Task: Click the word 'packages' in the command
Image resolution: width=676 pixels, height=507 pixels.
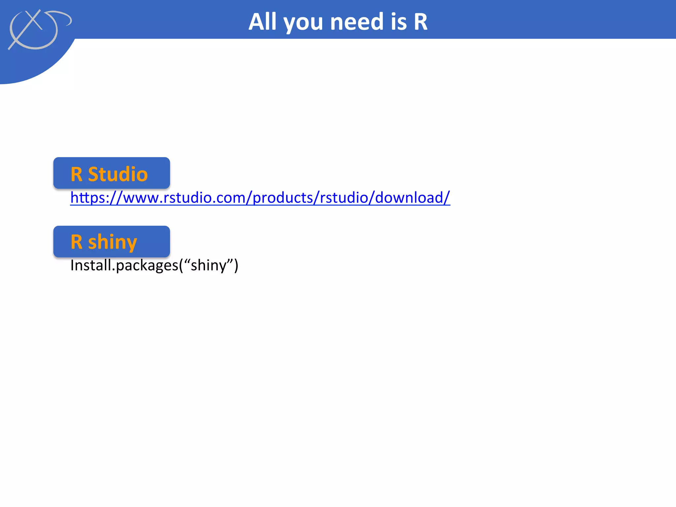Action: point(147,265)
